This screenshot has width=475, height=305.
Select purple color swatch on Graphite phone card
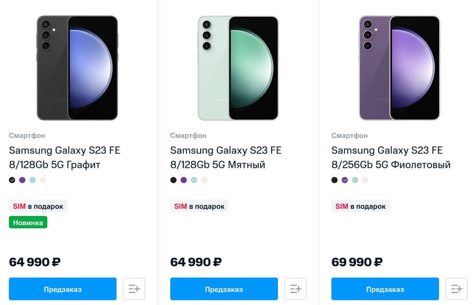pyautogui.click(x=22, y=180)
